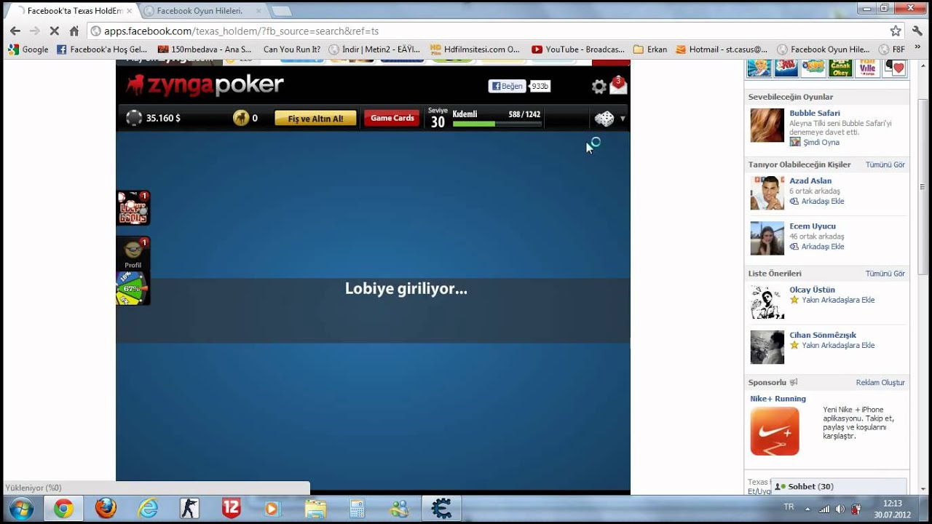Open the Zynga Poker settings gear
The height and width of the screenshot is (524, 932).
coord(599,87)
